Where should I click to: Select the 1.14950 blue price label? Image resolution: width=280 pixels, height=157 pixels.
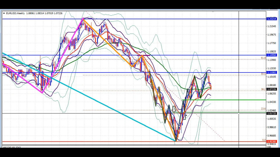pos(272,55)
